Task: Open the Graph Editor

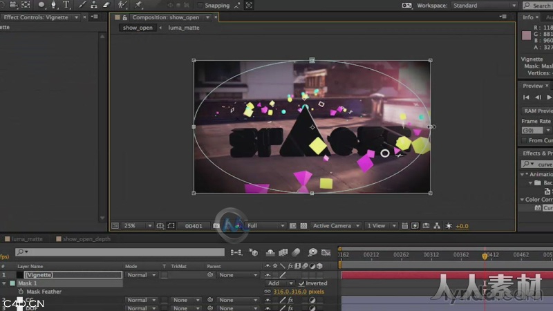Action: [326, 252]
